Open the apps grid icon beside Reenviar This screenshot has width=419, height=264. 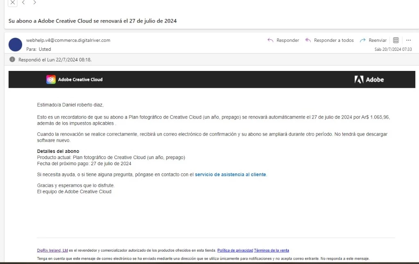[396, 40]
